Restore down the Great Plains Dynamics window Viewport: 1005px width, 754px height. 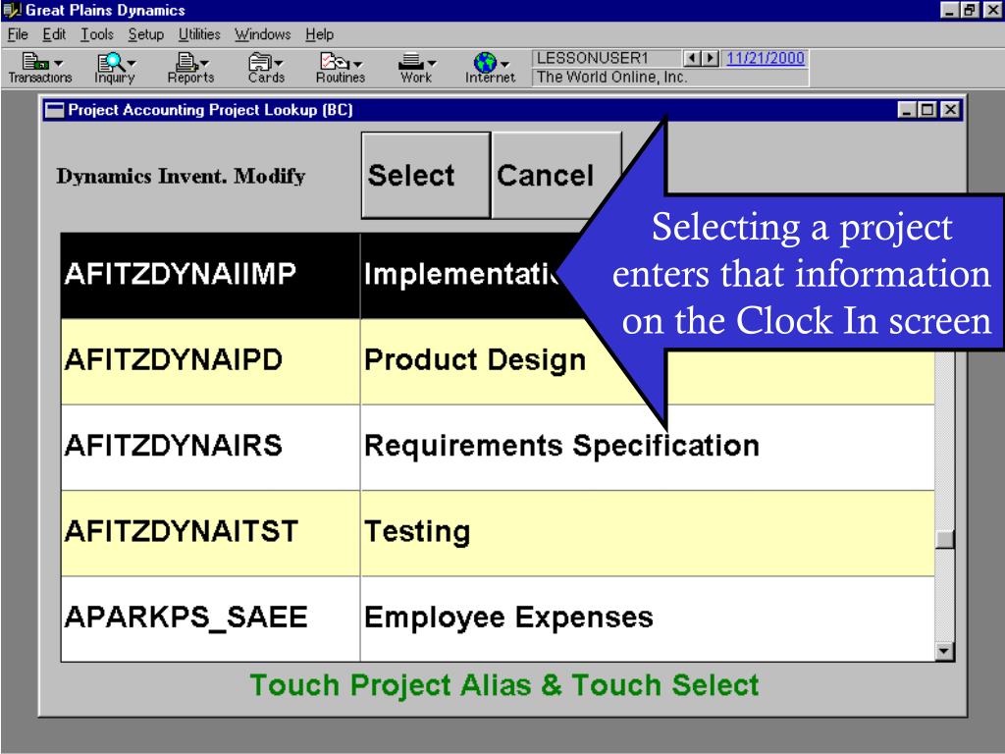(969, 10)
